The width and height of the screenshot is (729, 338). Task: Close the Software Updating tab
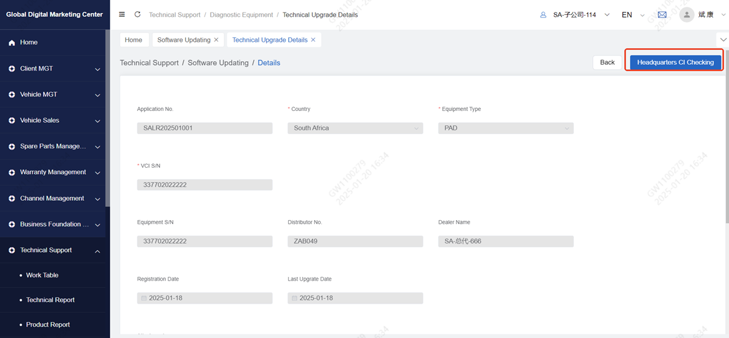216,40
